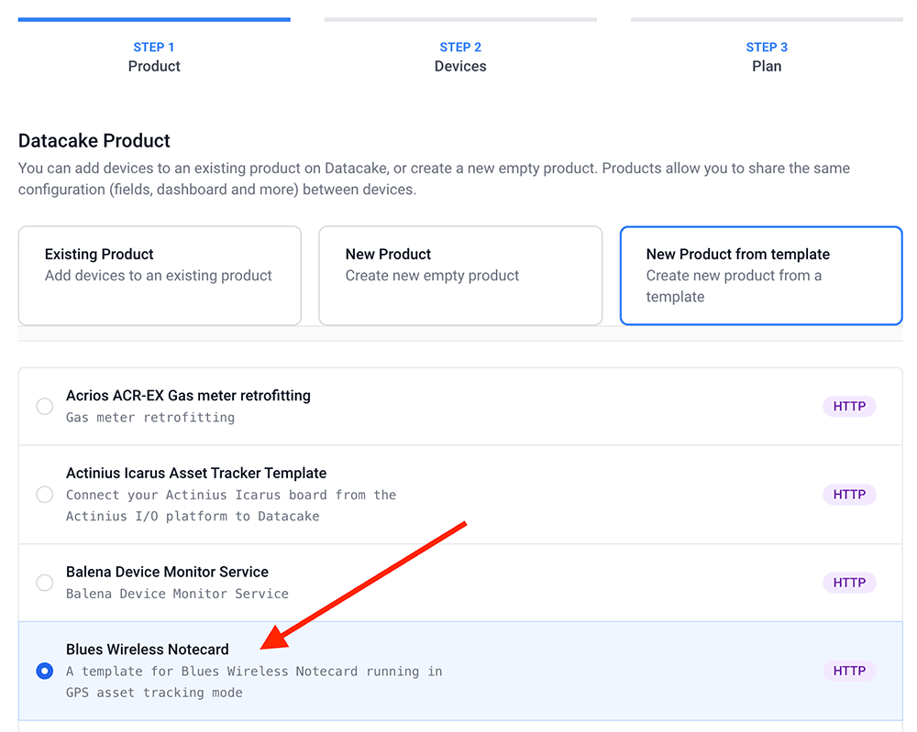
Task: Click the 'Blues Wireless Notecard' title
Action: (148, 650)
